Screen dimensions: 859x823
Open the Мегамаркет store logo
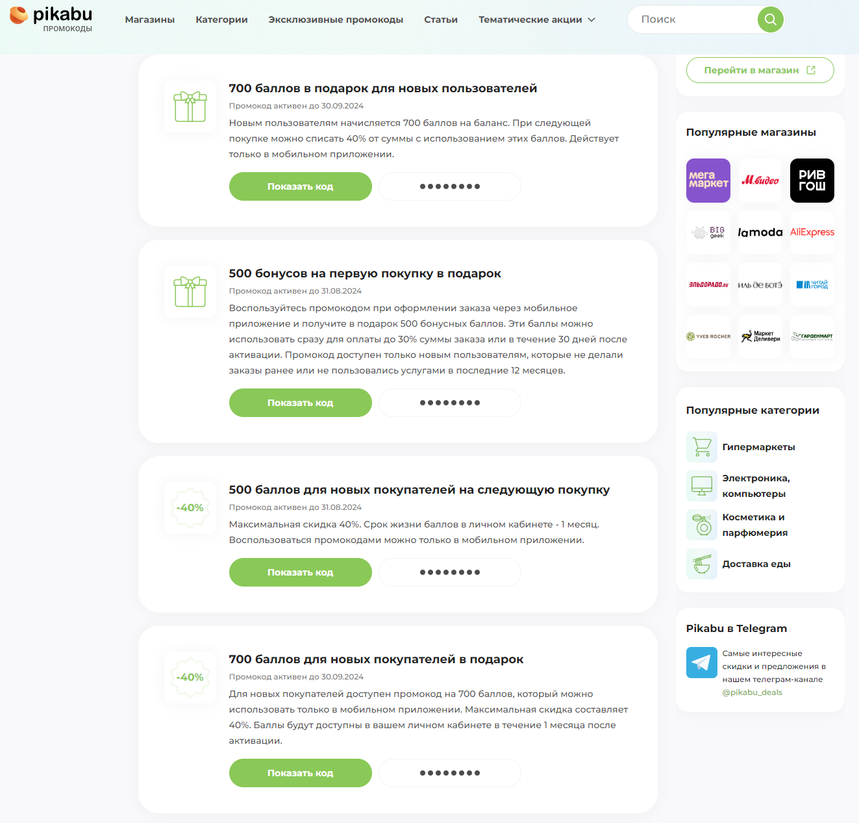tap(708, 181)
